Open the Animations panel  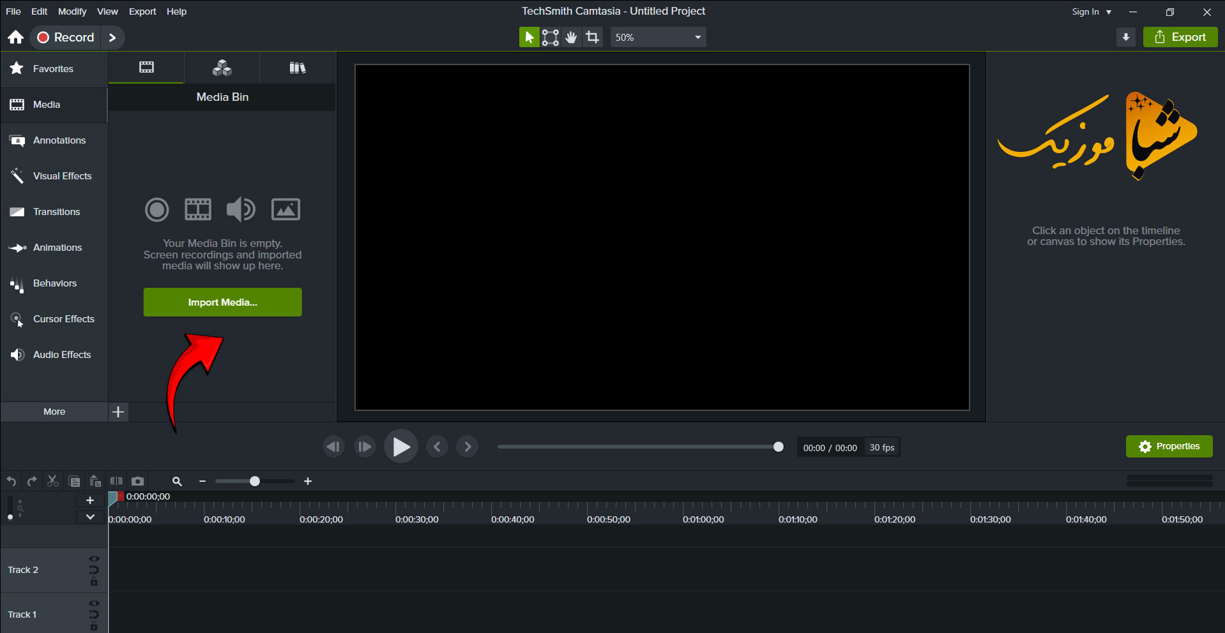tap(54, 248)
